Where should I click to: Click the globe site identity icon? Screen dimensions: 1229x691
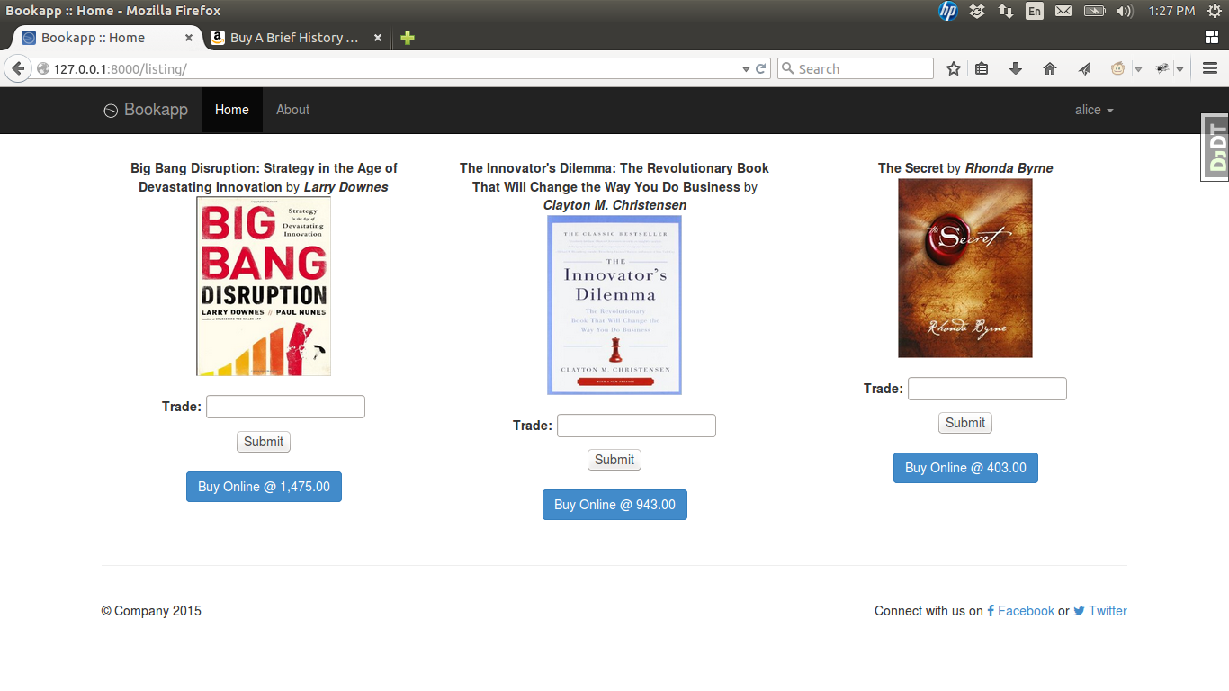click(42, 68)
